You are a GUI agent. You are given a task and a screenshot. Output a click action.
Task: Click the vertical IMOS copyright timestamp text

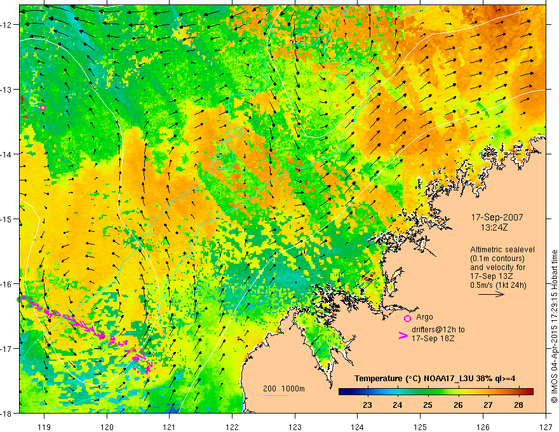(554, 327)
